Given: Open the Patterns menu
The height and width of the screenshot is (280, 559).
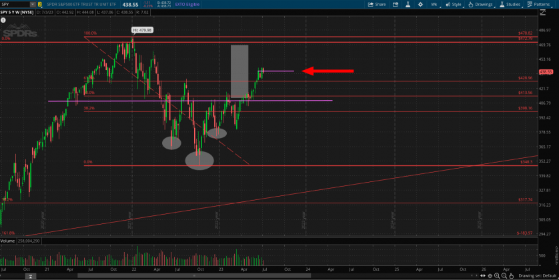Looking at the screenshot, I should coord(539,4).
